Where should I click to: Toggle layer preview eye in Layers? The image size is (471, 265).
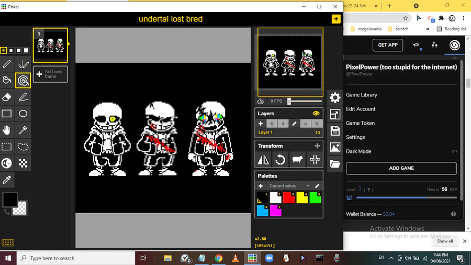(x=316, y=113)
